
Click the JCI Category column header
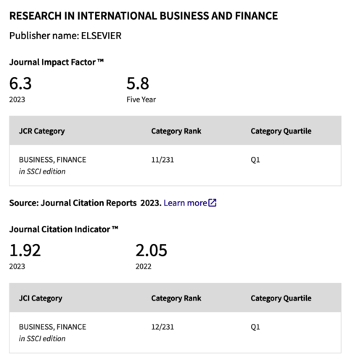pos(41,298)
